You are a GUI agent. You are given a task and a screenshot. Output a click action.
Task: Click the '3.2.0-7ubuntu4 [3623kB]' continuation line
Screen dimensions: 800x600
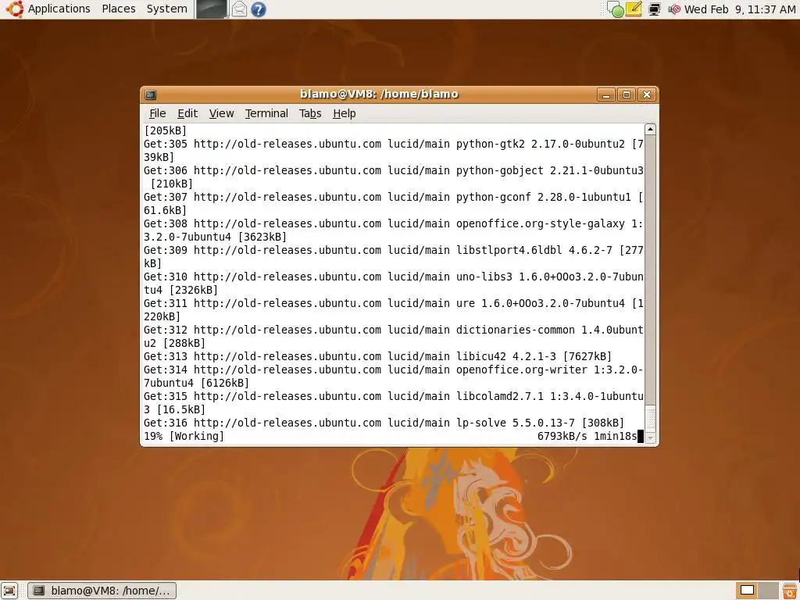[216, 237]
